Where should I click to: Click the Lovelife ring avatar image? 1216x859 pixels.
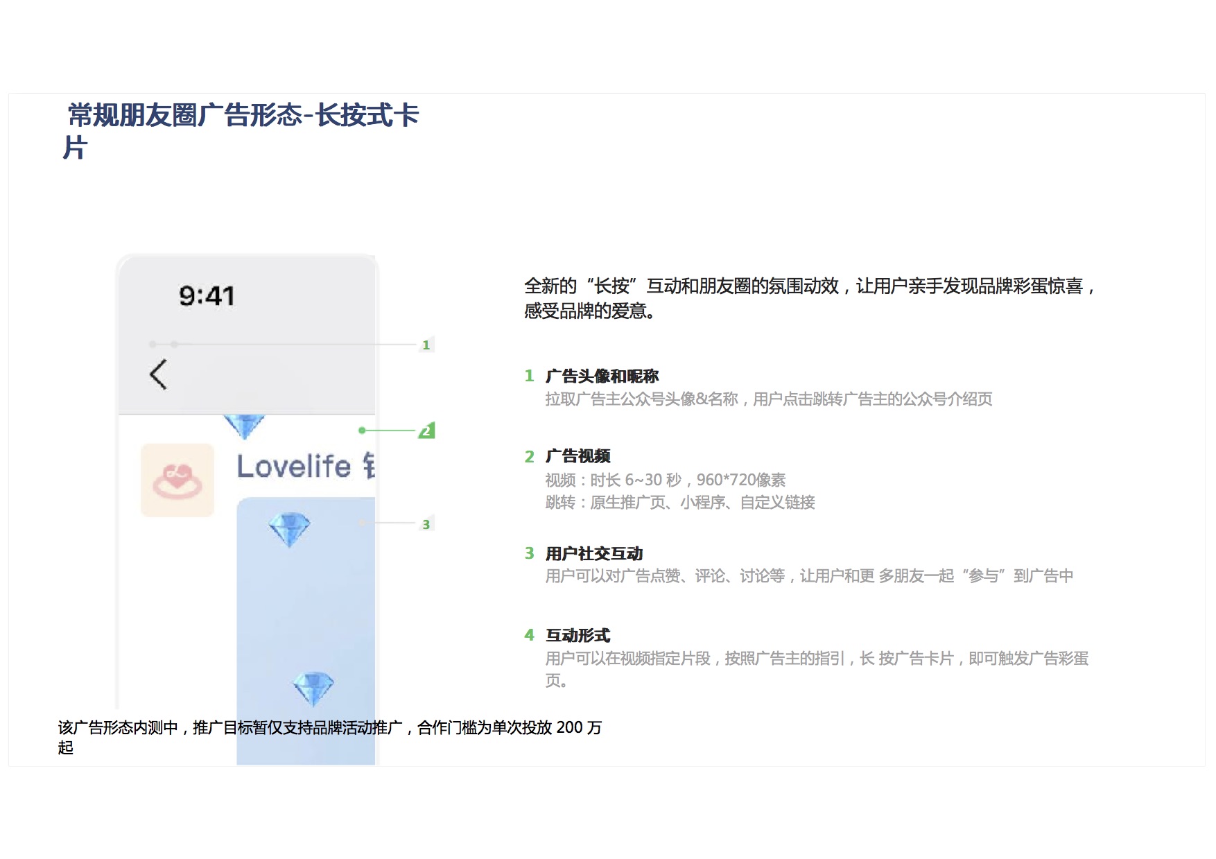click(177, 480)
